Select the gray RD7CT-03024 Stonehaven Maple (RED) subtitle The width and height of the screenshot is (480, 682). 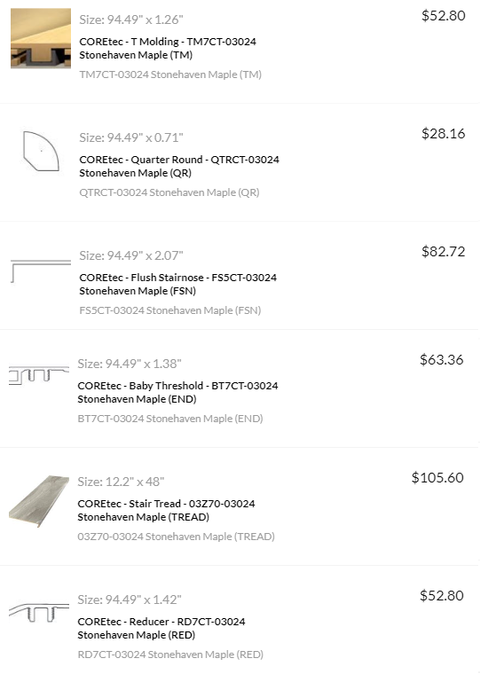170,655
